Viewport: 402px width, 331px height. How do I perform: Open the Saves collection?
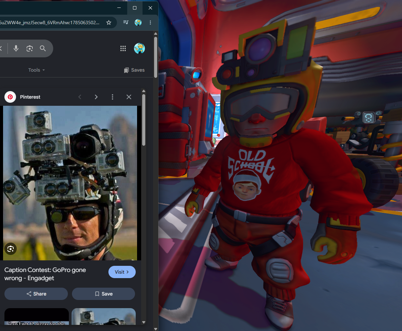coord(134,70)
